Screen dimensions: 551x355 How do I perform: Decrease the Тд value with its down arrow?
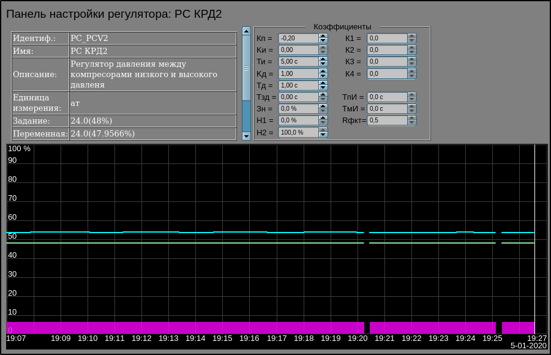coord(323,88)
